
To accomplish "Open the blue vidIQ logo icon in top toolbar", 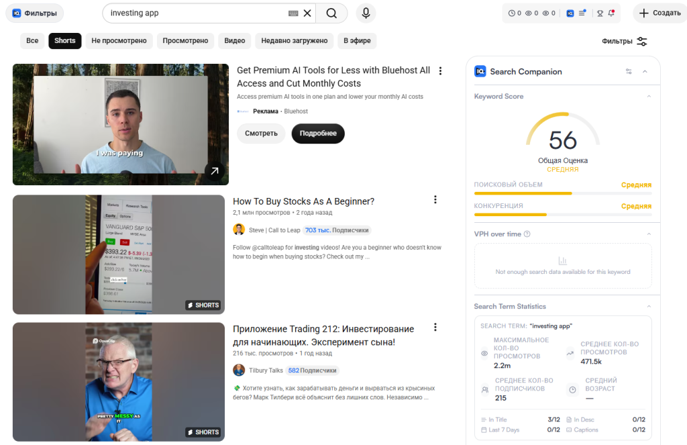I will [570, 13].
